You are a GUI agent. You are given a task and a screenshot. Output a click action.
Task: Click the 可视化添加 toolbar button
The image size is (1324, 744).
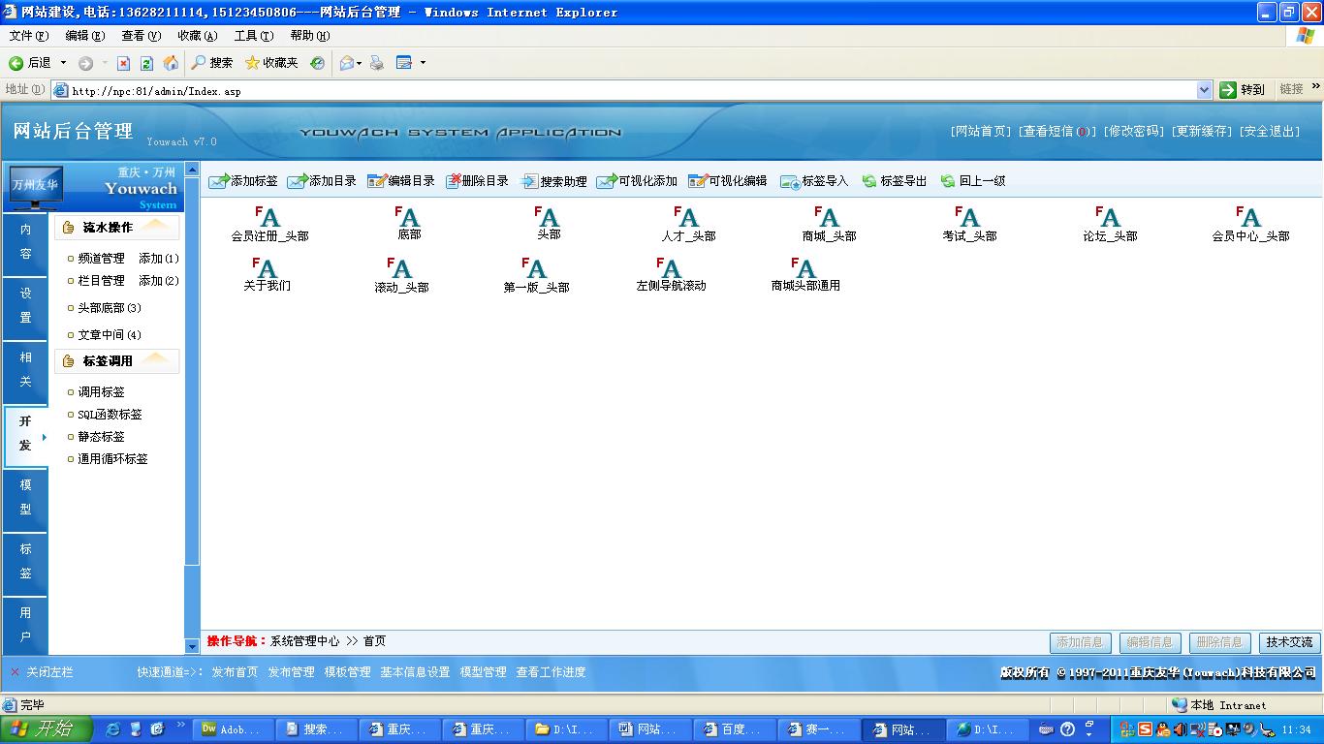[637, 181]
